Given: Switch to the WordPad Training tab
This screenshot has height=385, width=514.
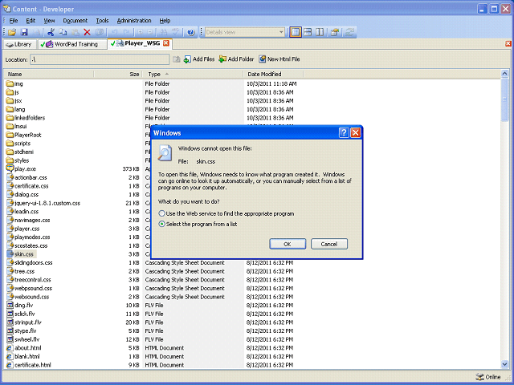Looking at the screenshot, I should (71, 44).
